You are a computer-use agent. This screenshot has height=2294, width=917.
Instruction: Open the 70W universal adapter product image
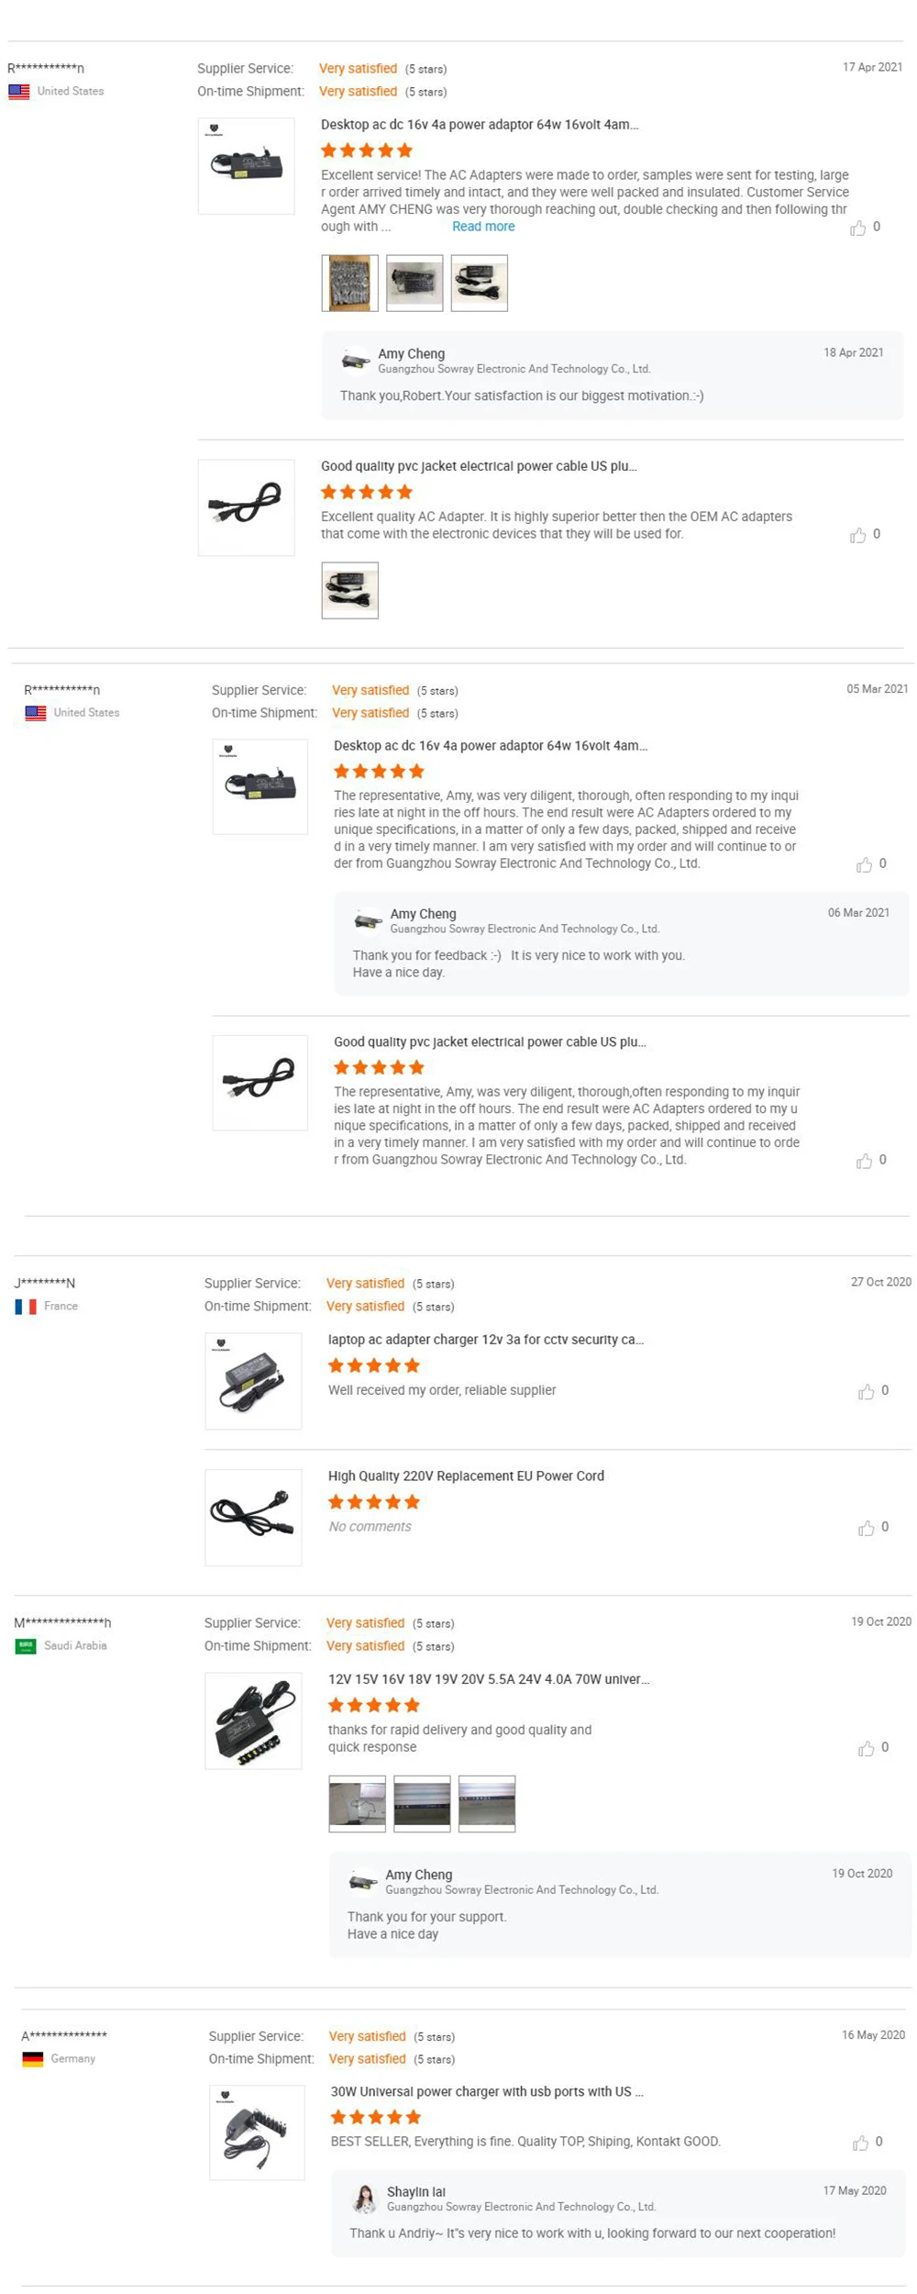253,1720
